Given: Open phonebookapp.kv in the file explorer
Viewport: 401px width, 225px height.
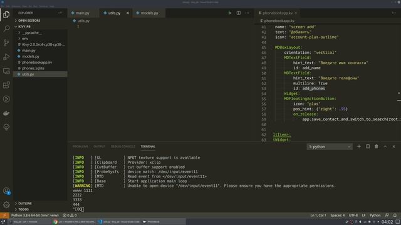Looking at the screenshot, I should coord(37,62).
